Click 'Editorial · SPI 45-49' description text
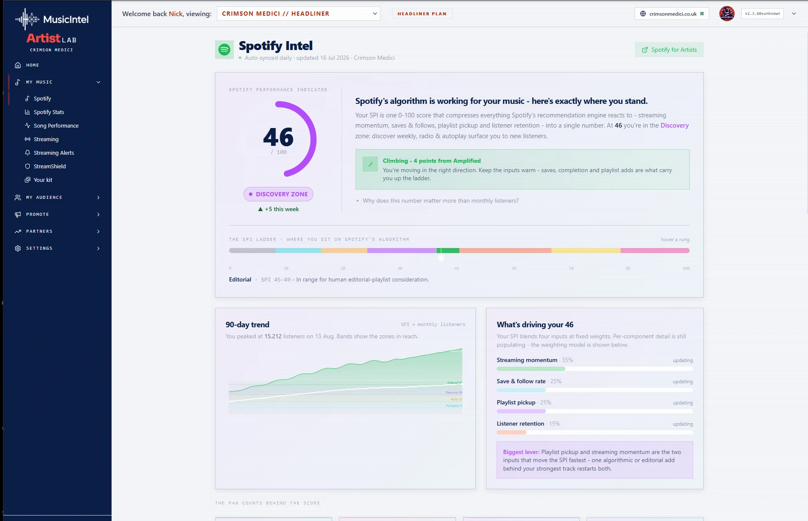808x521 pixels. pos(329,279)
